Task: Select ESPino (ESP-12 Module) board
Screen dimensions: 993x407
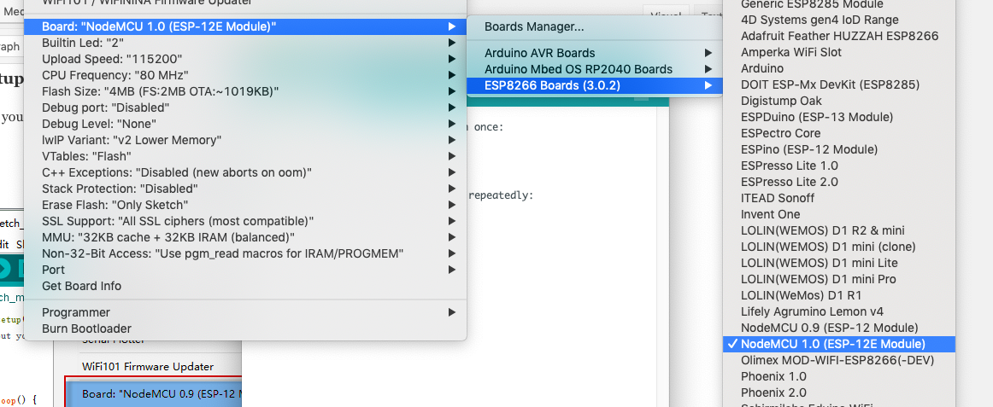Action: point(838,149)
